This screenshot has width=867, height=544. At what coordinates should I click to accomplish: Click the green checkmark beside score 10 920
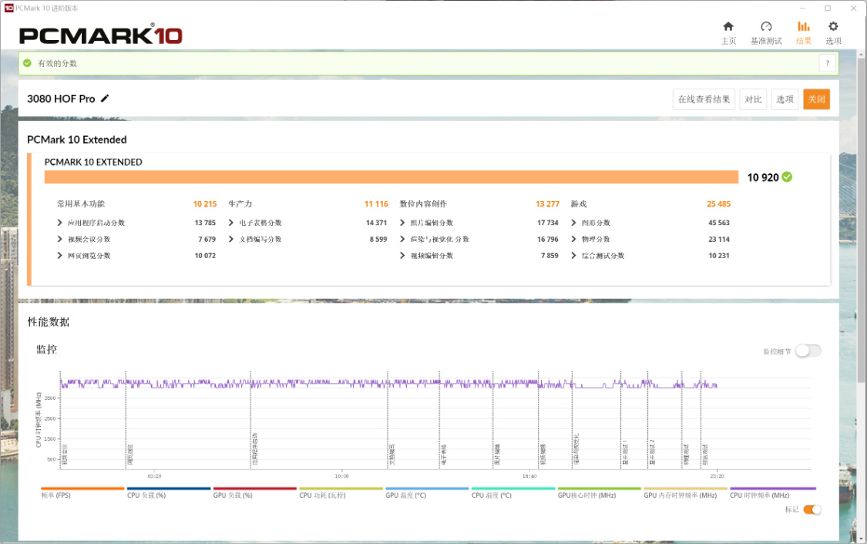[x=787, y=177]
